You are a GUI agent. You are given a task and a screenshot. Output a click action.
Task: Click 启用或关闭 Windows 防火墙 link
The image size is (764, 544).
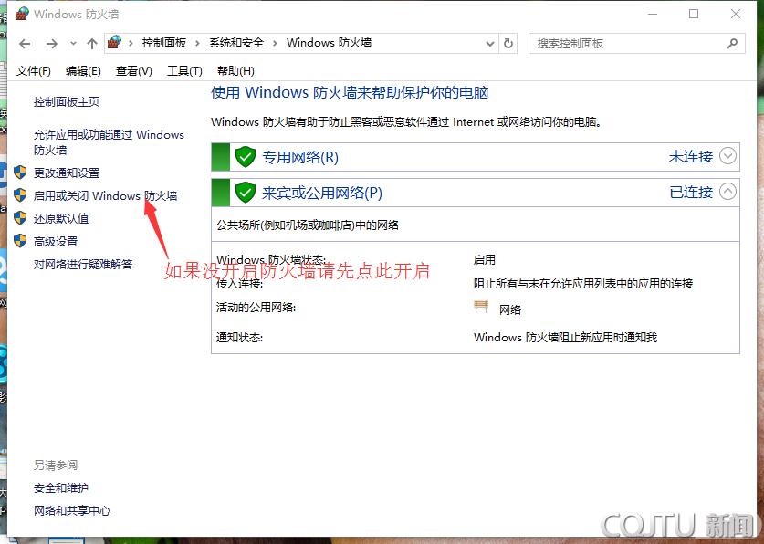click(x=105, y=195)
